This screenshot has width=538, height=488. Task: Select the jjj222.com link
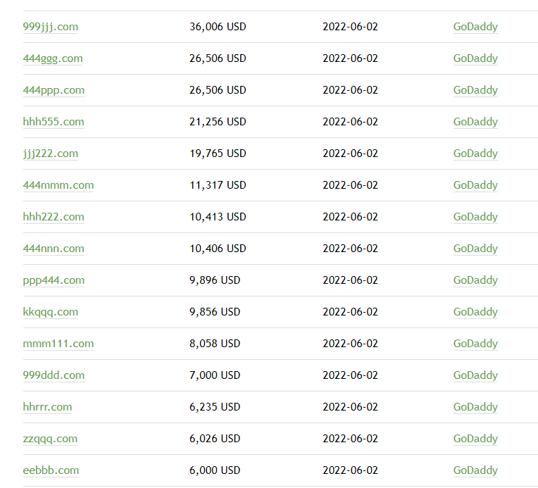tap(50, 154)
